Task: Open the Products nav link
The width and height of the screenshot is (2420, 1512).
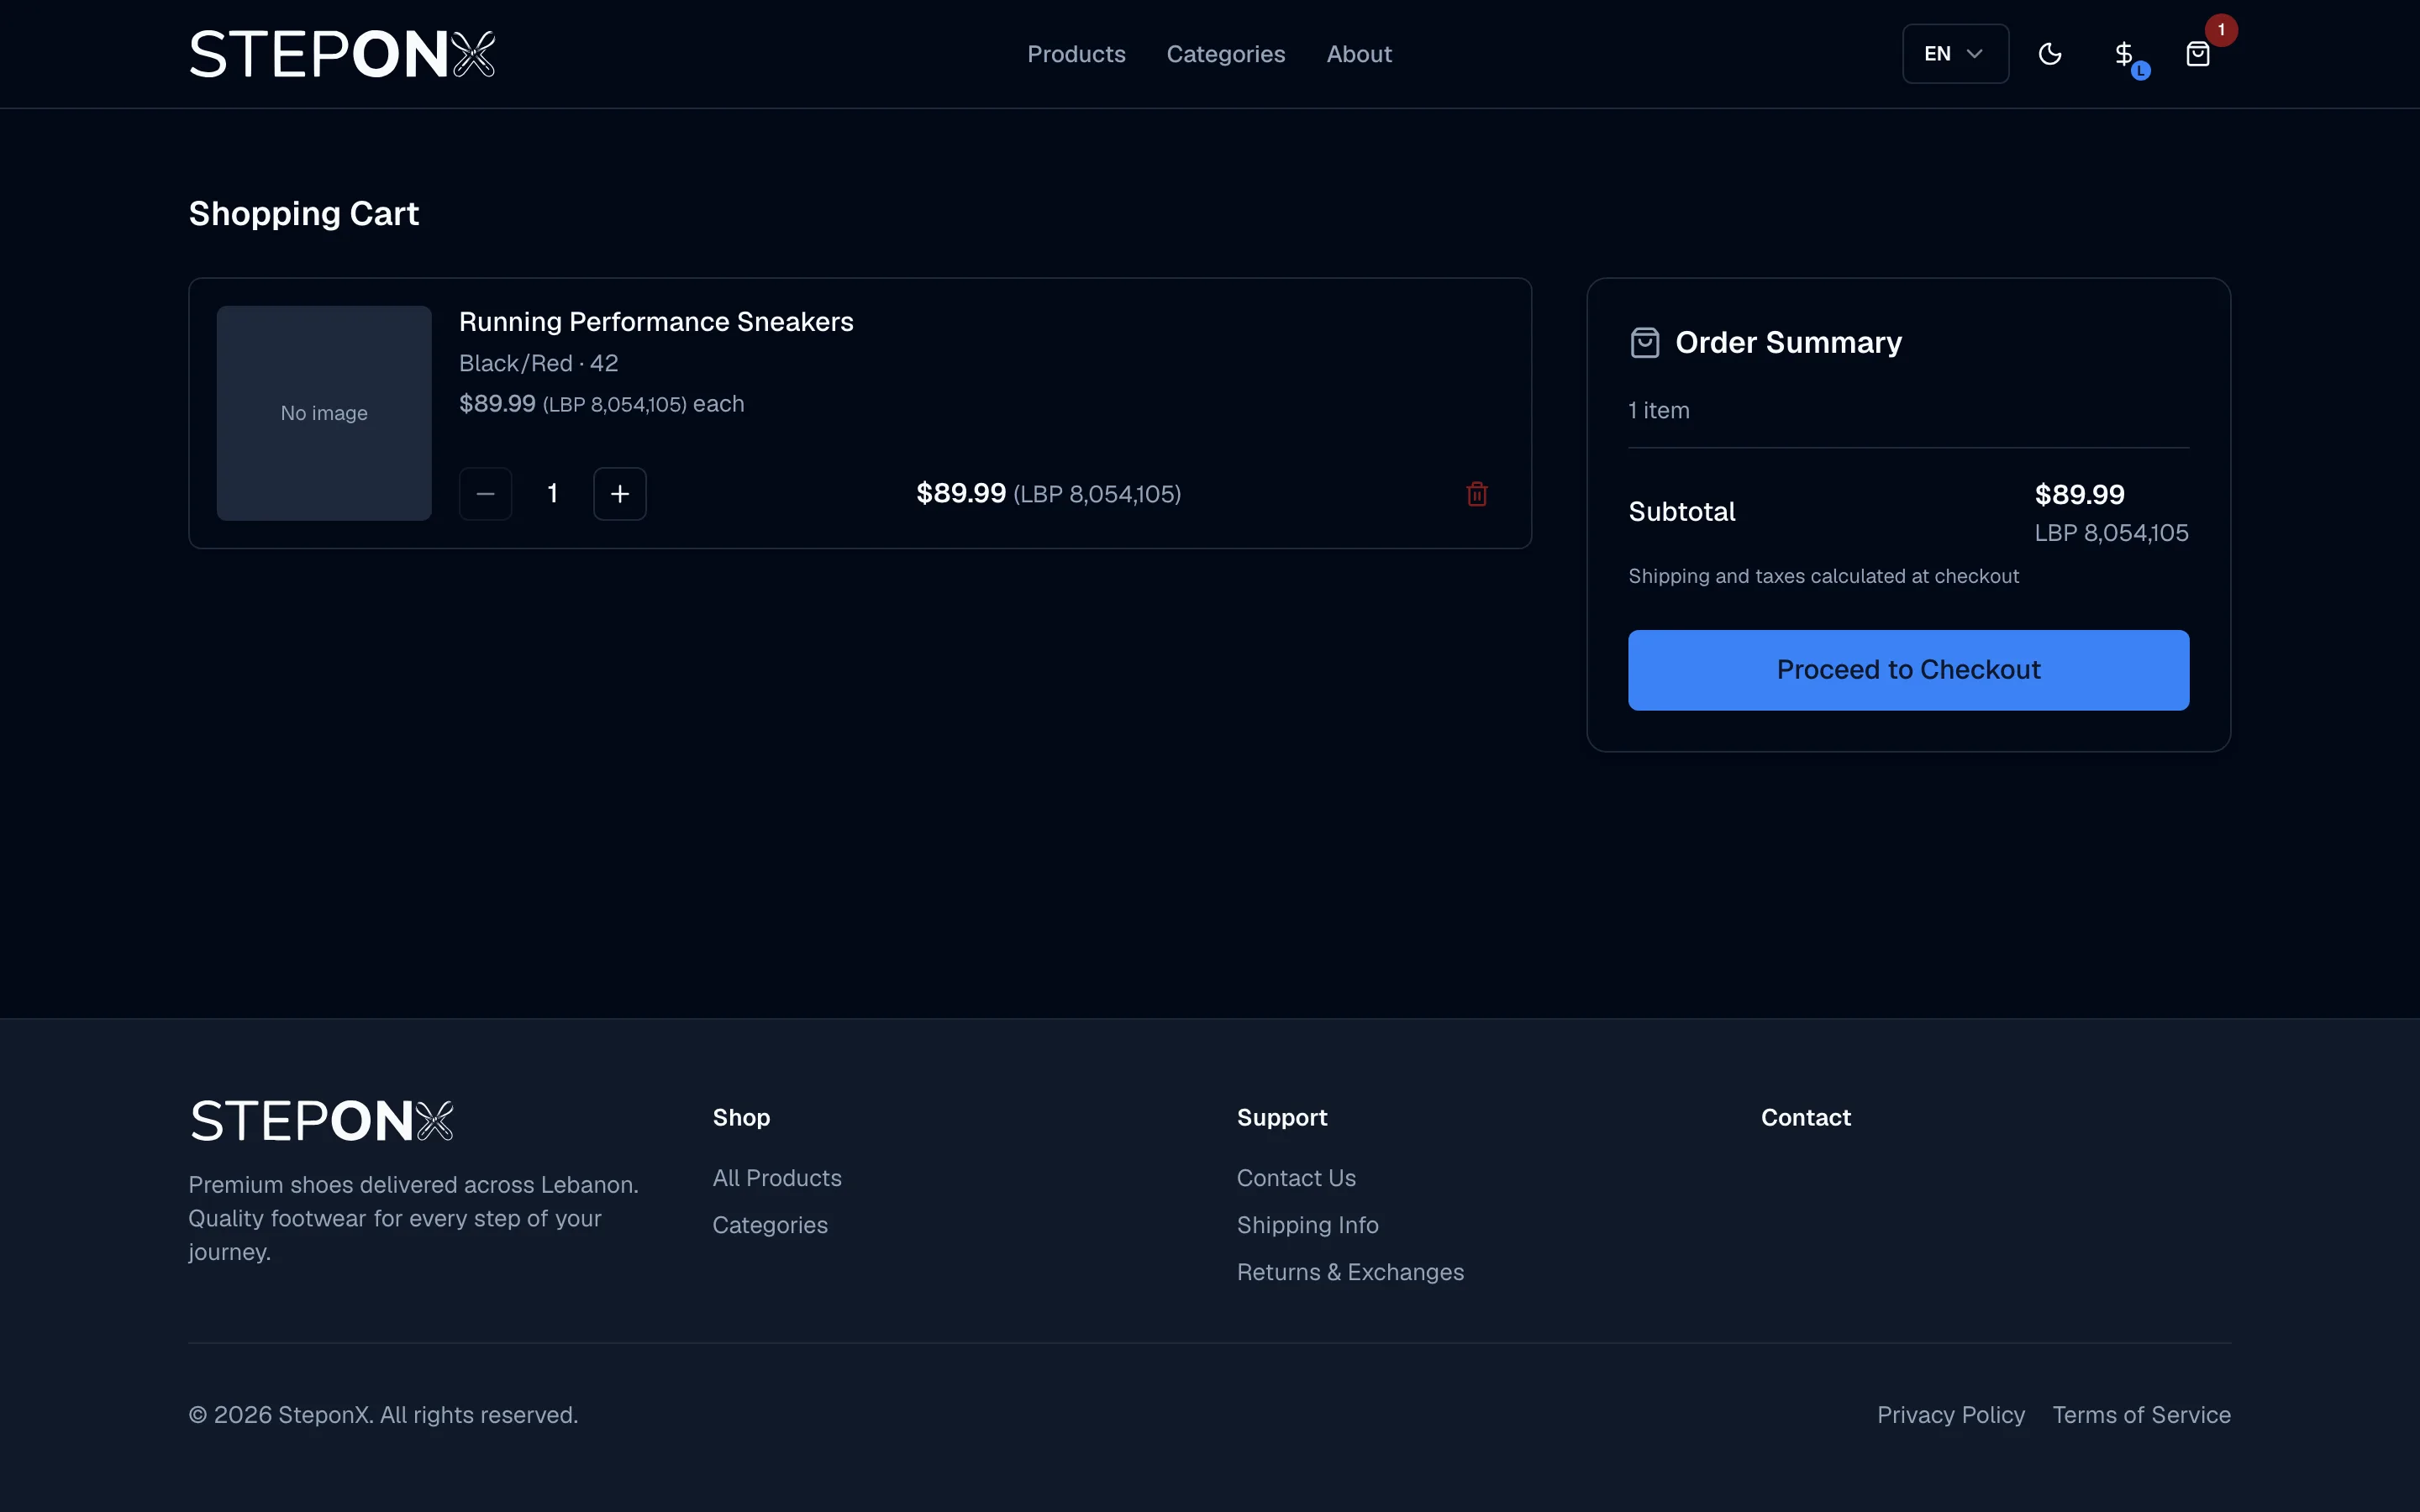Action: point(1076,54)
